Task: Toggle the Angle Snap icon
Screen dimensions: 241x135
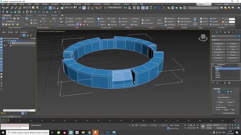Action: [93, 8]
